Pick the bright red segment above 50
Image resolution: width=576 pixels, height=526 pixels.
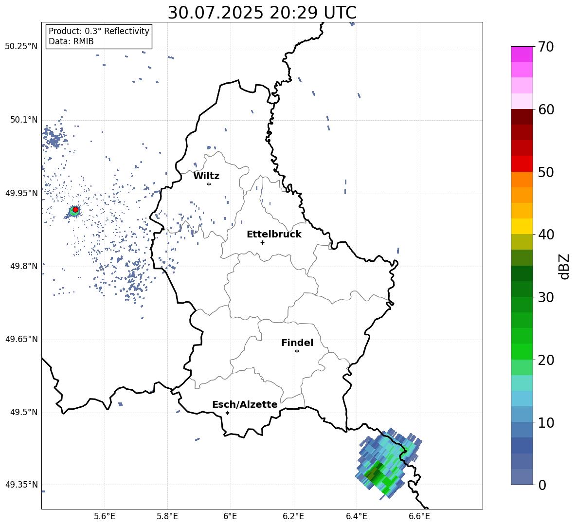click(x=522, y=164)
